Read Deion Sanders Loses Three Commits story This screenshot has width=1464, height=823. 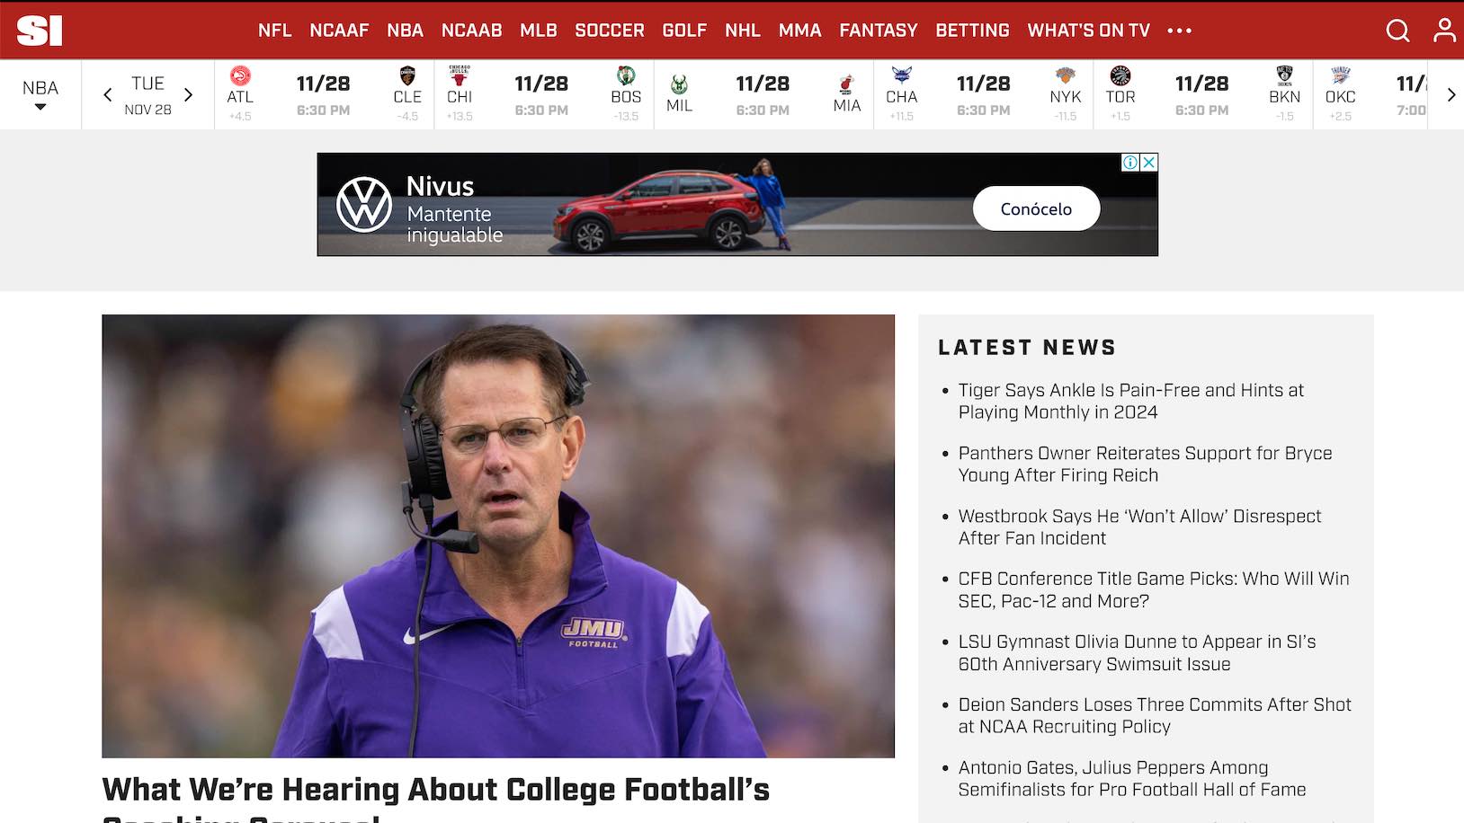[x=1155, y=715]
